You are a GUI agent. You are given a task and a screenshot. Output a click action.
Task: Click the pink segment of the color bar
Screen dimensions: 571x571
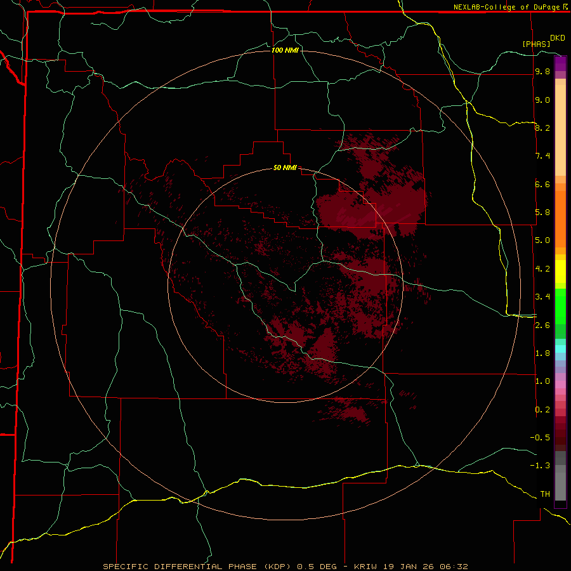560,384
